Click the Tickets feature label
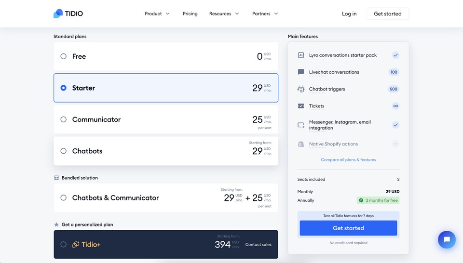The width and height of the screenshot is (463, 263). 316,106
